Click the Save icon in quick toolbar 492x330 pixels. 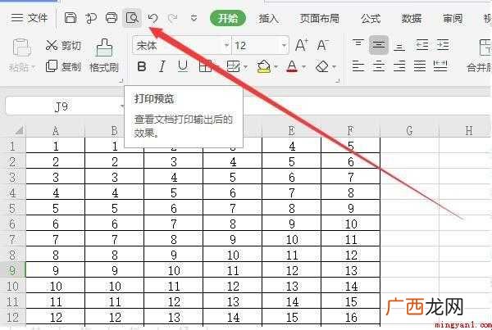[71, 18]
